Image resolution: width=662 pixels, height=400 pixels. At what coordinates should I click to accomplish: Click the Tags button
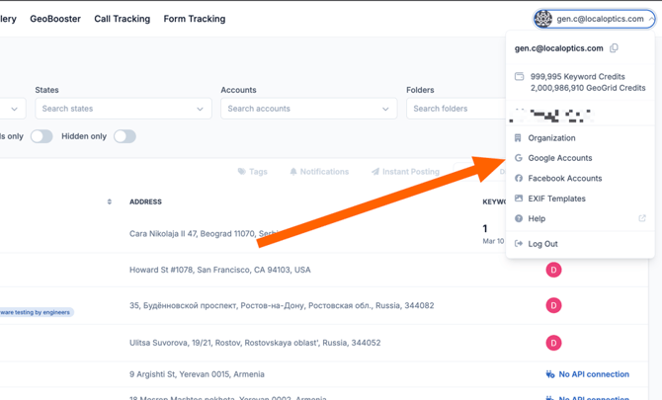click(253, 172)
